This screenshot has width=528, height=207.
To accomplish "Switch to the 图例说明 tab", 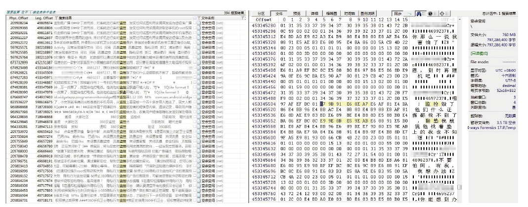I will tap(367, 13).
